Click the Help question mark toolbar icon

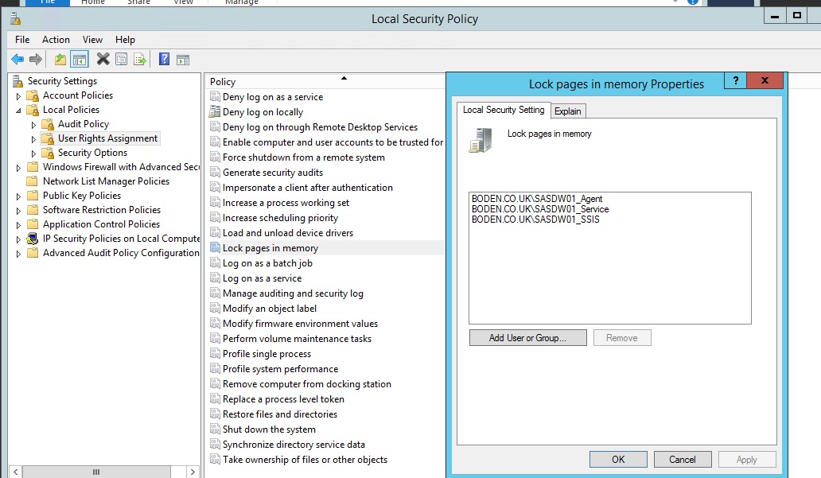point(165,59)
